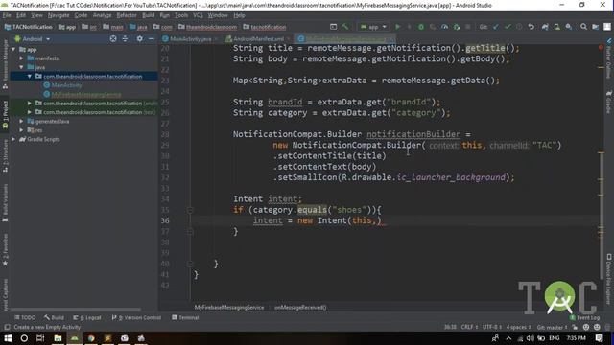Open the Terminal tool window

[185, 317]
